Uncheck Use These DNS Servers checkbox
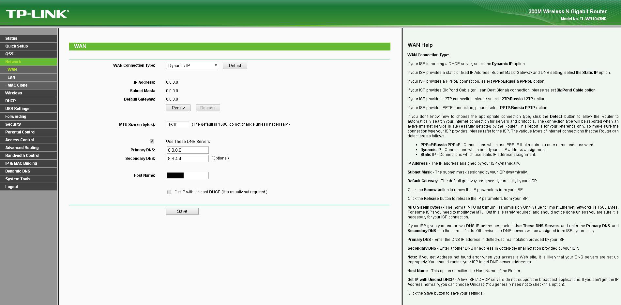 pos(152,141)
